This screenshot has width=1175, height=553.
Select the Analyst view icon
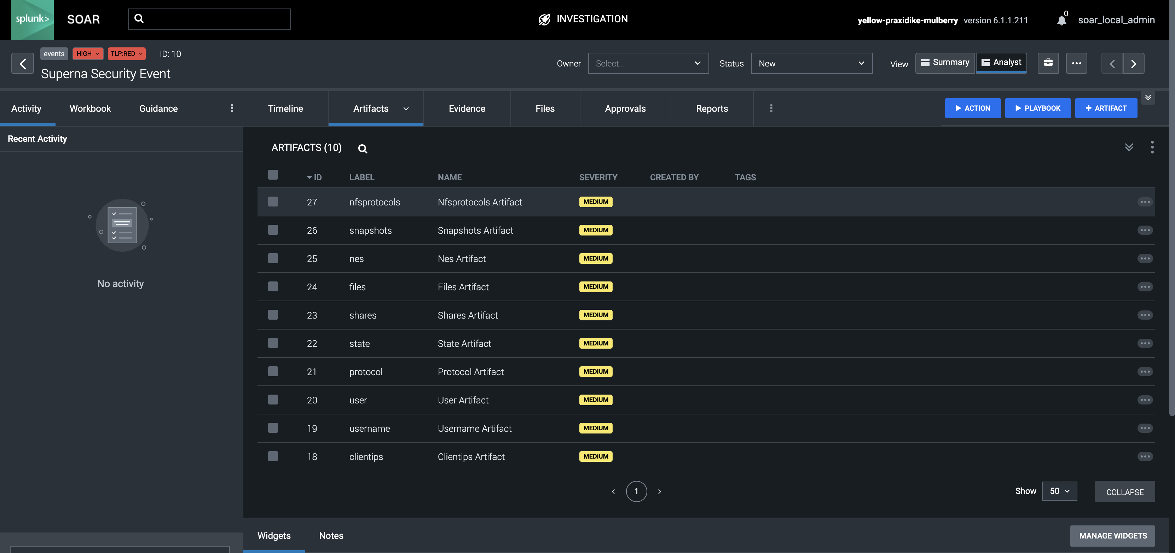pos(1002,63)
